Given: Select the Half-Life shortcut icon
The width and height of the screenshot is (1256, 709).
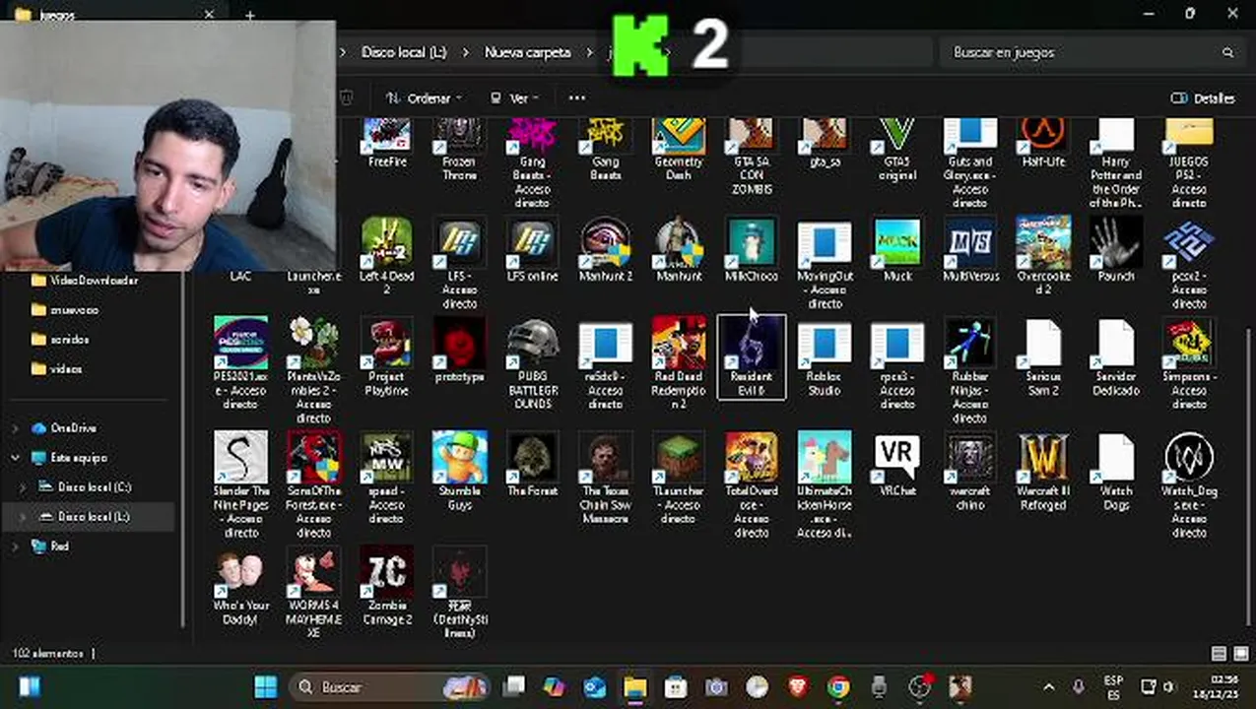Looking at the screenshot, I should pos(1042,143).
